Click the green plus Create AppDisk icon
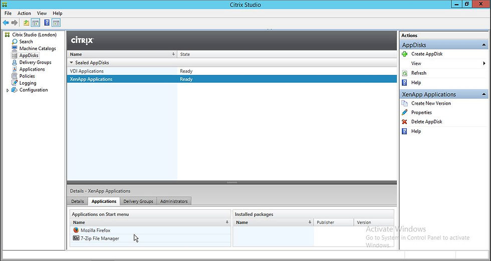Viewport: 491px width, 261px height. point(405,54)
